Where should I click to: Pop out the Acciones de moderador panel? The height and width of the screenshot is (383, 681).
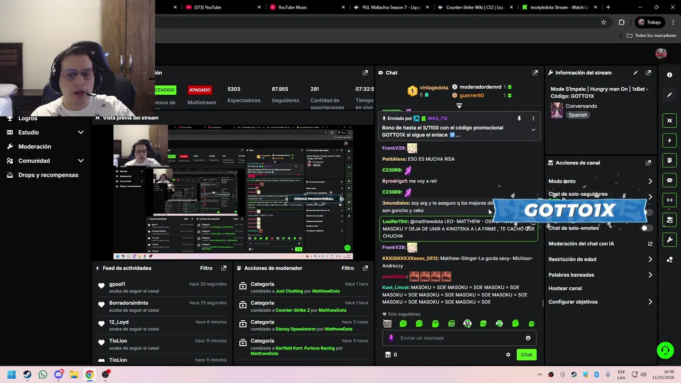coord(365,268)
